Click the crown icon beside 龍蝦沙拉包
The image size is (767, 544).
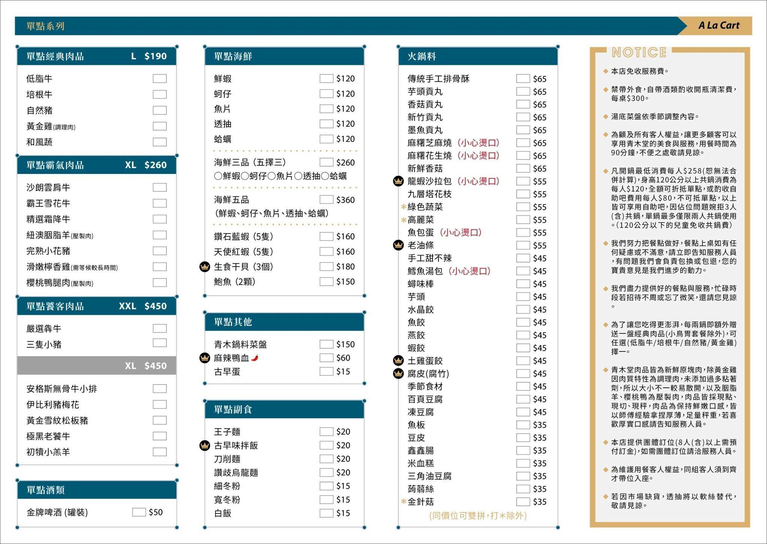click(x=398, y=181)
